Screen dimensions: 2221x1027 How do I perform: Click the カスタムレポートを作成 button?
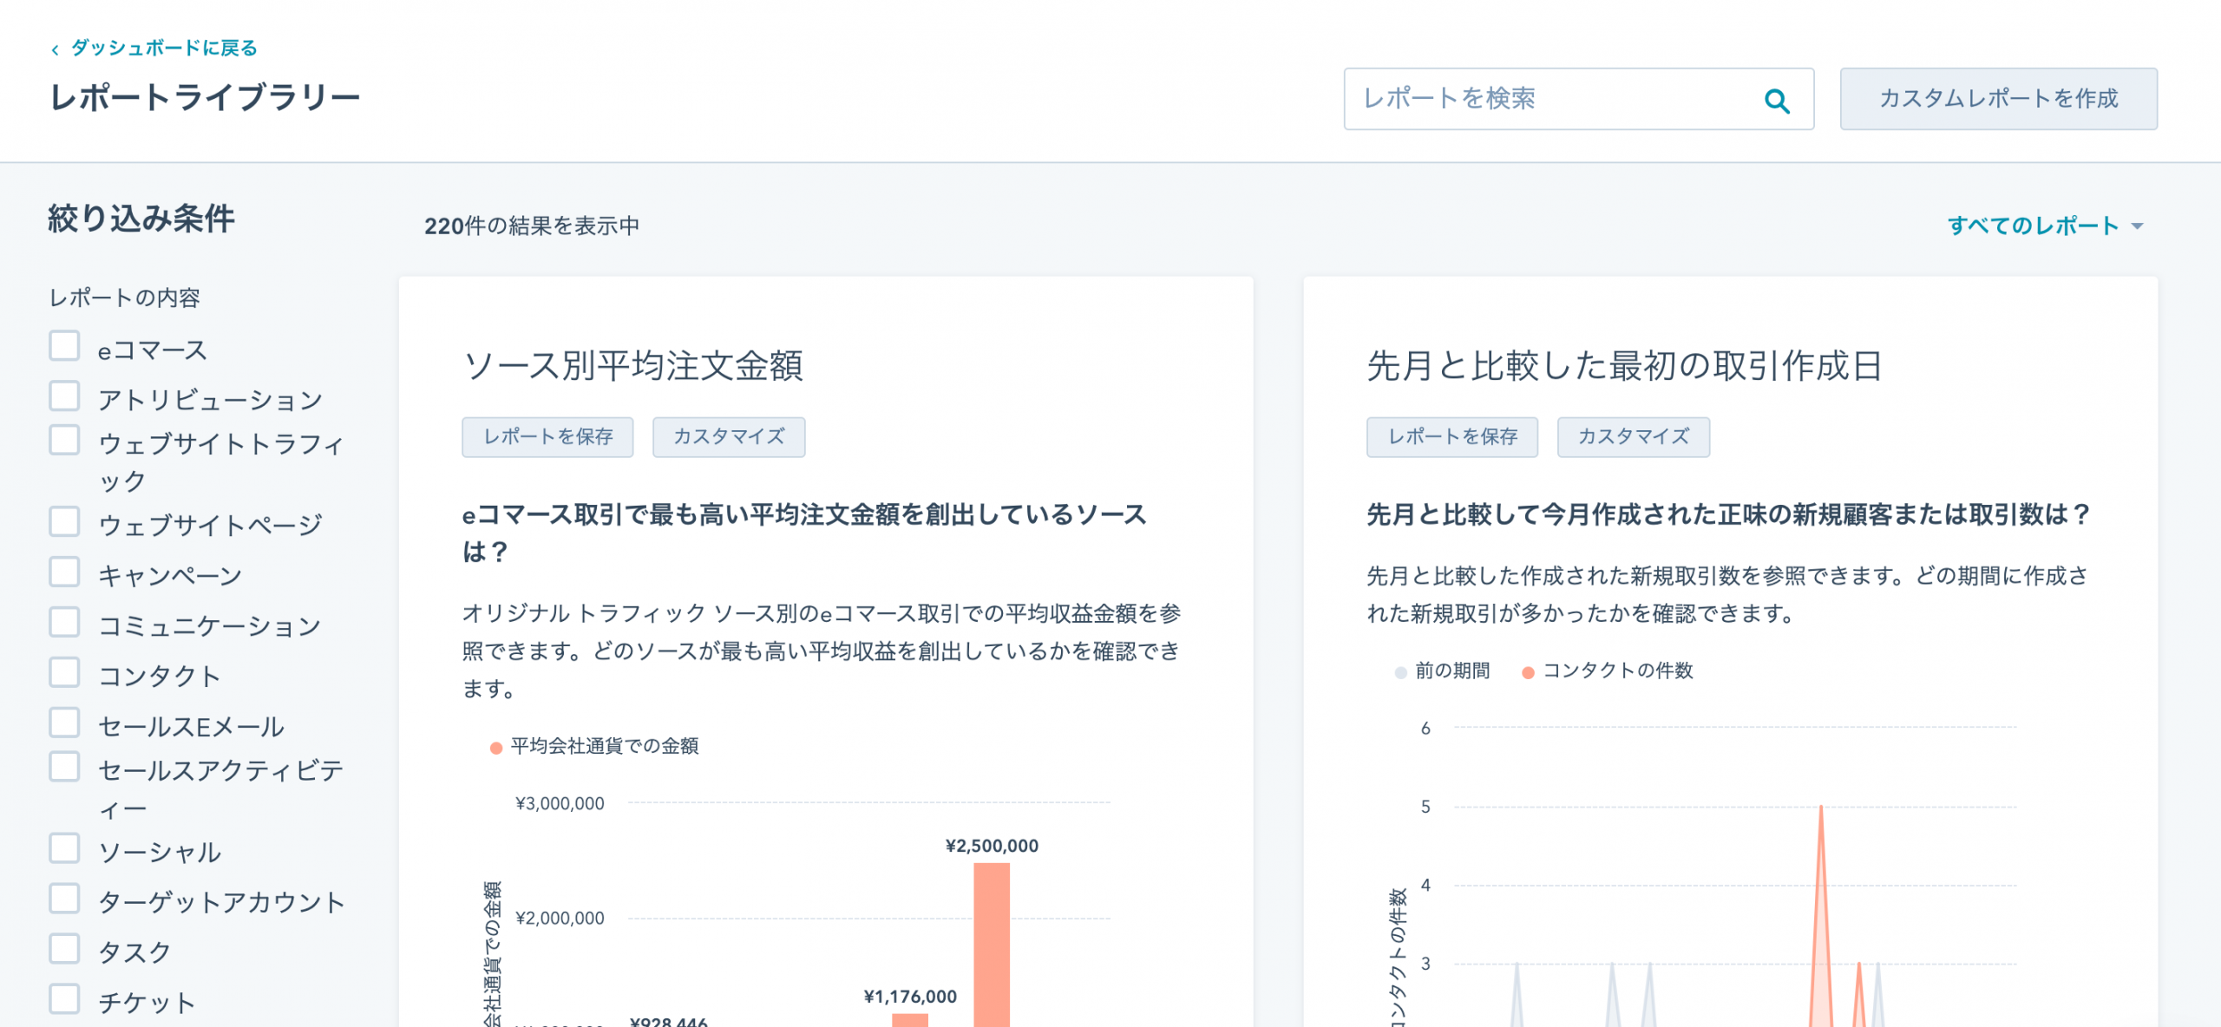(x=1998, y=99)
